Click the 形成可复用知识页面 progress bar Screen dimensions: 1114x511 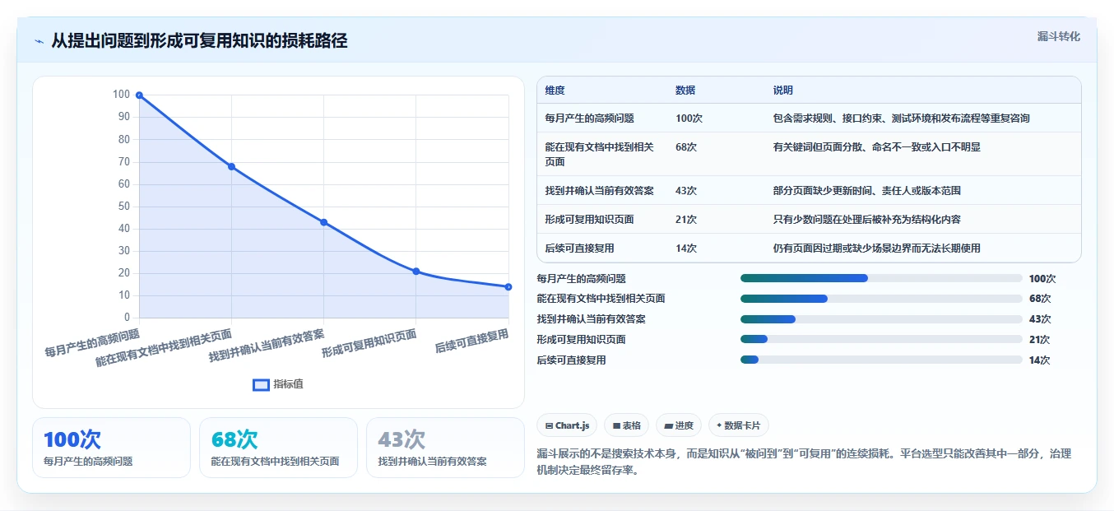(881, 339)
